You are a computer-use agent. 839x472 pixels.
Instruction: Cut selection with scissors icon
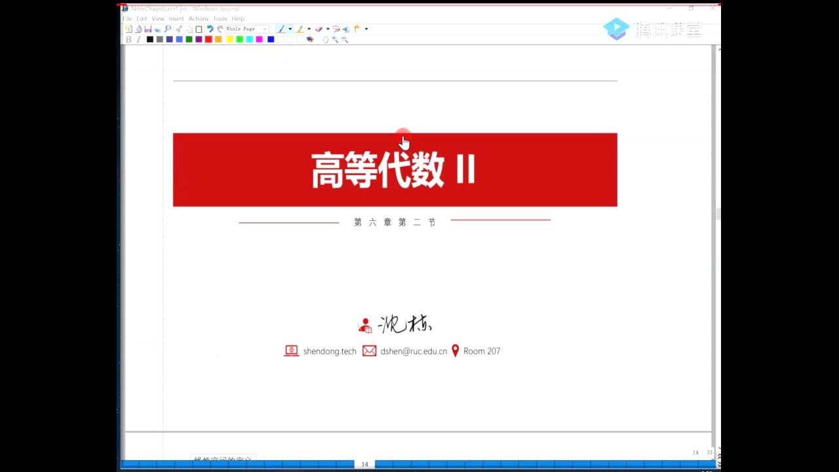179,29
